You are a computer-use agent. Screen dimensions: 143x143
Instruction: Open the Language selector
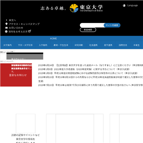pos(133,6)
